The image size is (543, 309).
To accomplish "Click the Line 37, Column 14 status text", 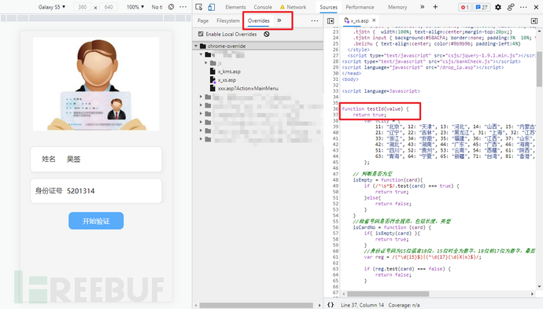I will tap(362, 305).
